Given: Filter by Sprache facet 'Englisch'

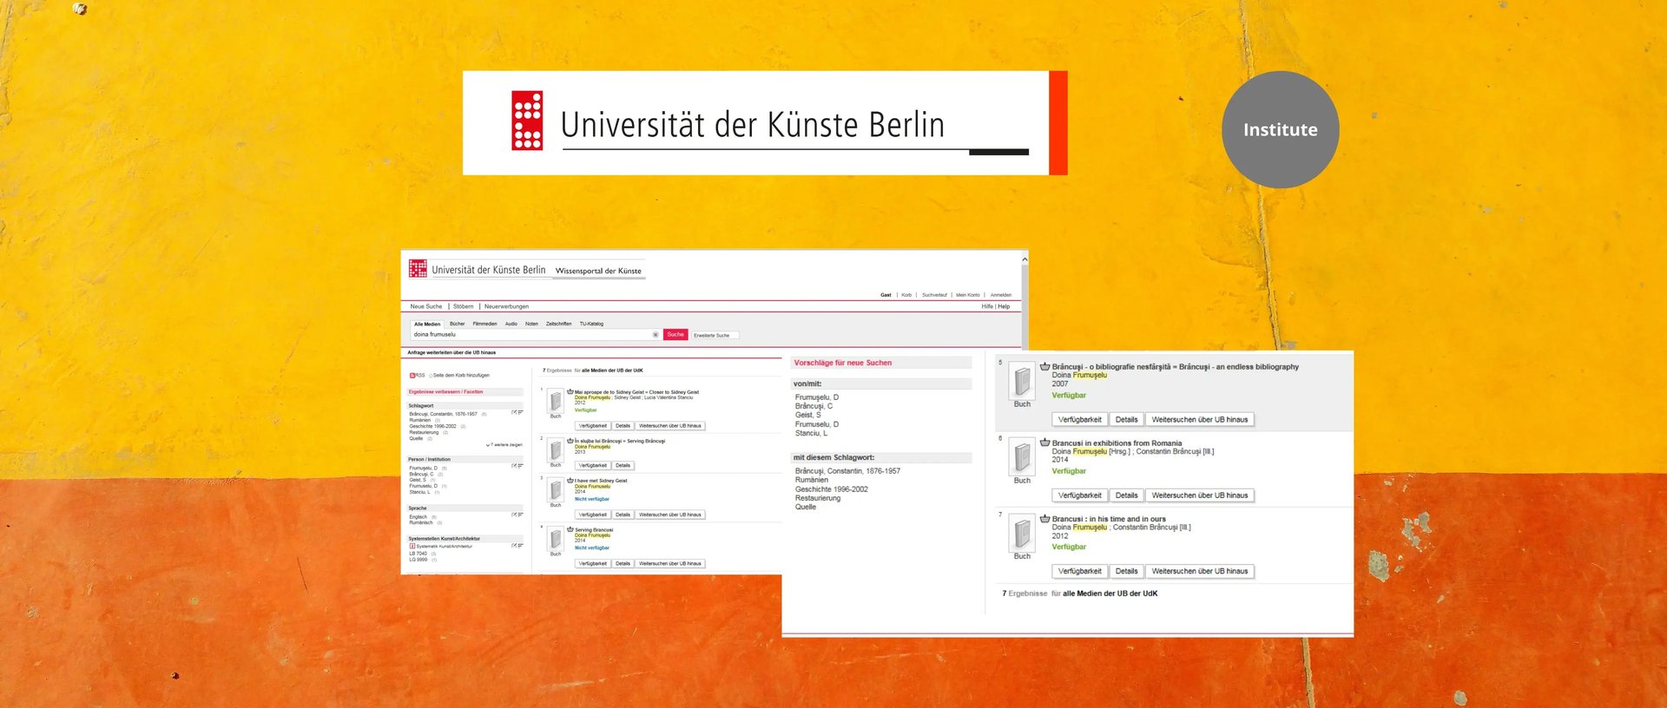Looking at the screenshot, I should coord(418,517).
